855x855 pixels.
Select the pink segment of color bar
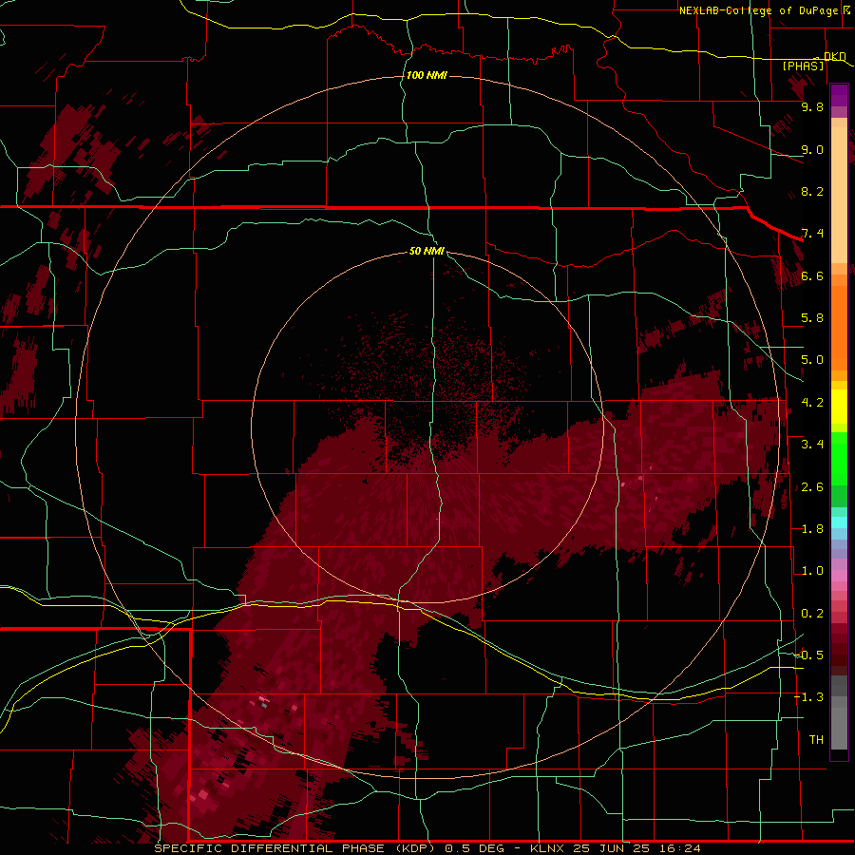(839, 576)
